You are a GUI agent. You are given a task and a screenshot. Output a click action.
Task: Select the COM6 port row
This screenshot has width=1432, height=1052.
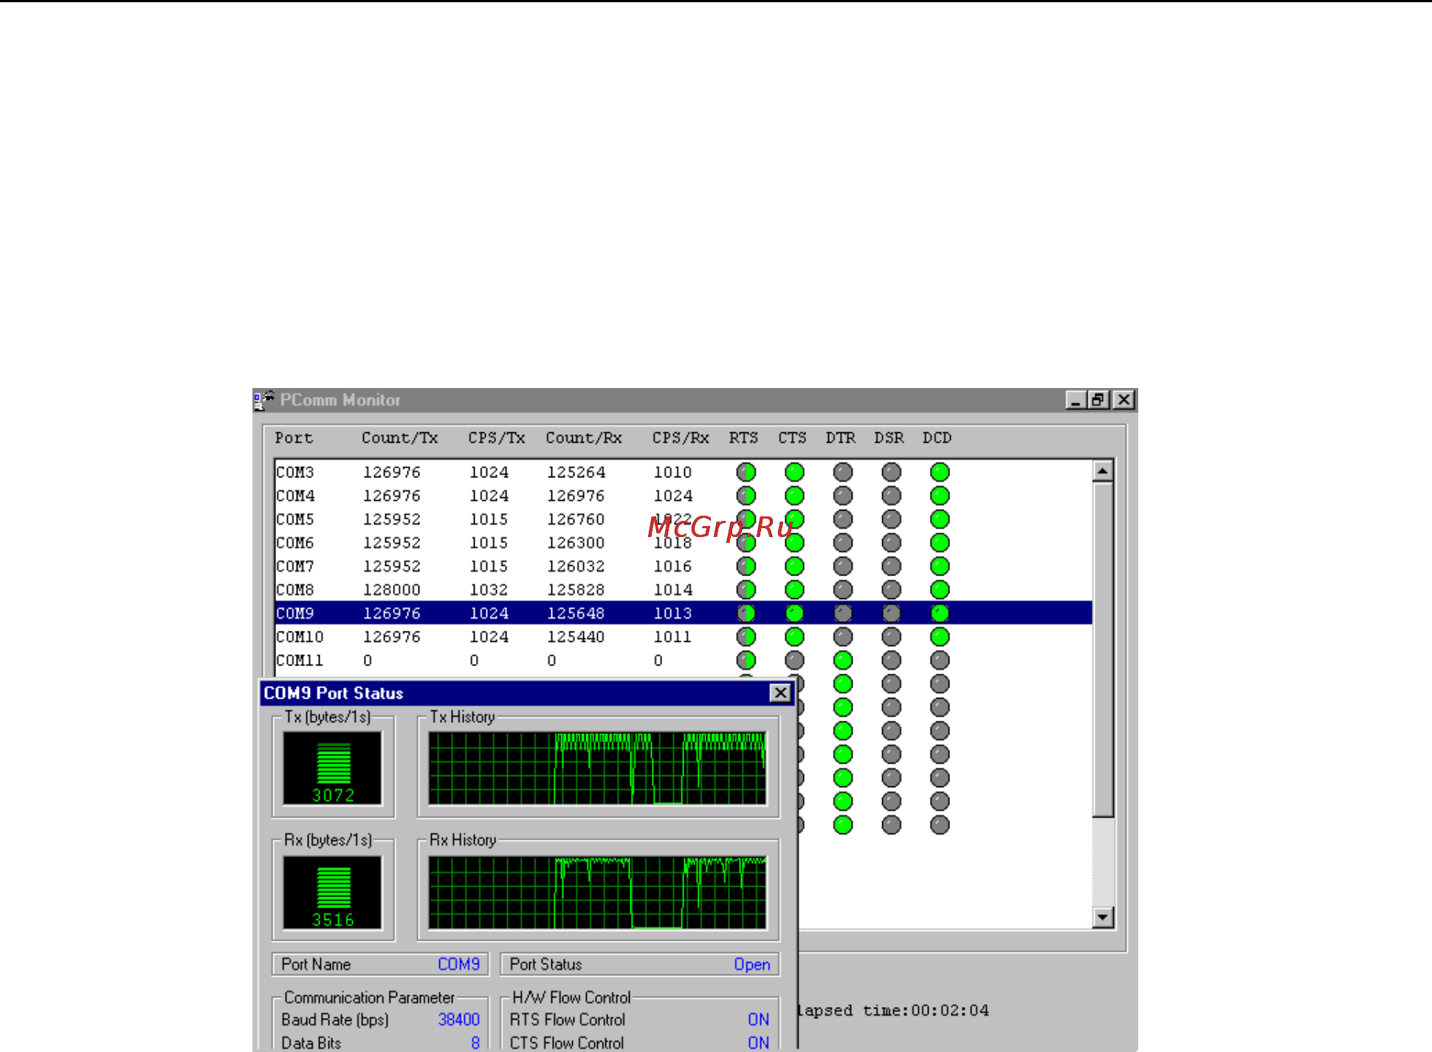(684, 543)
